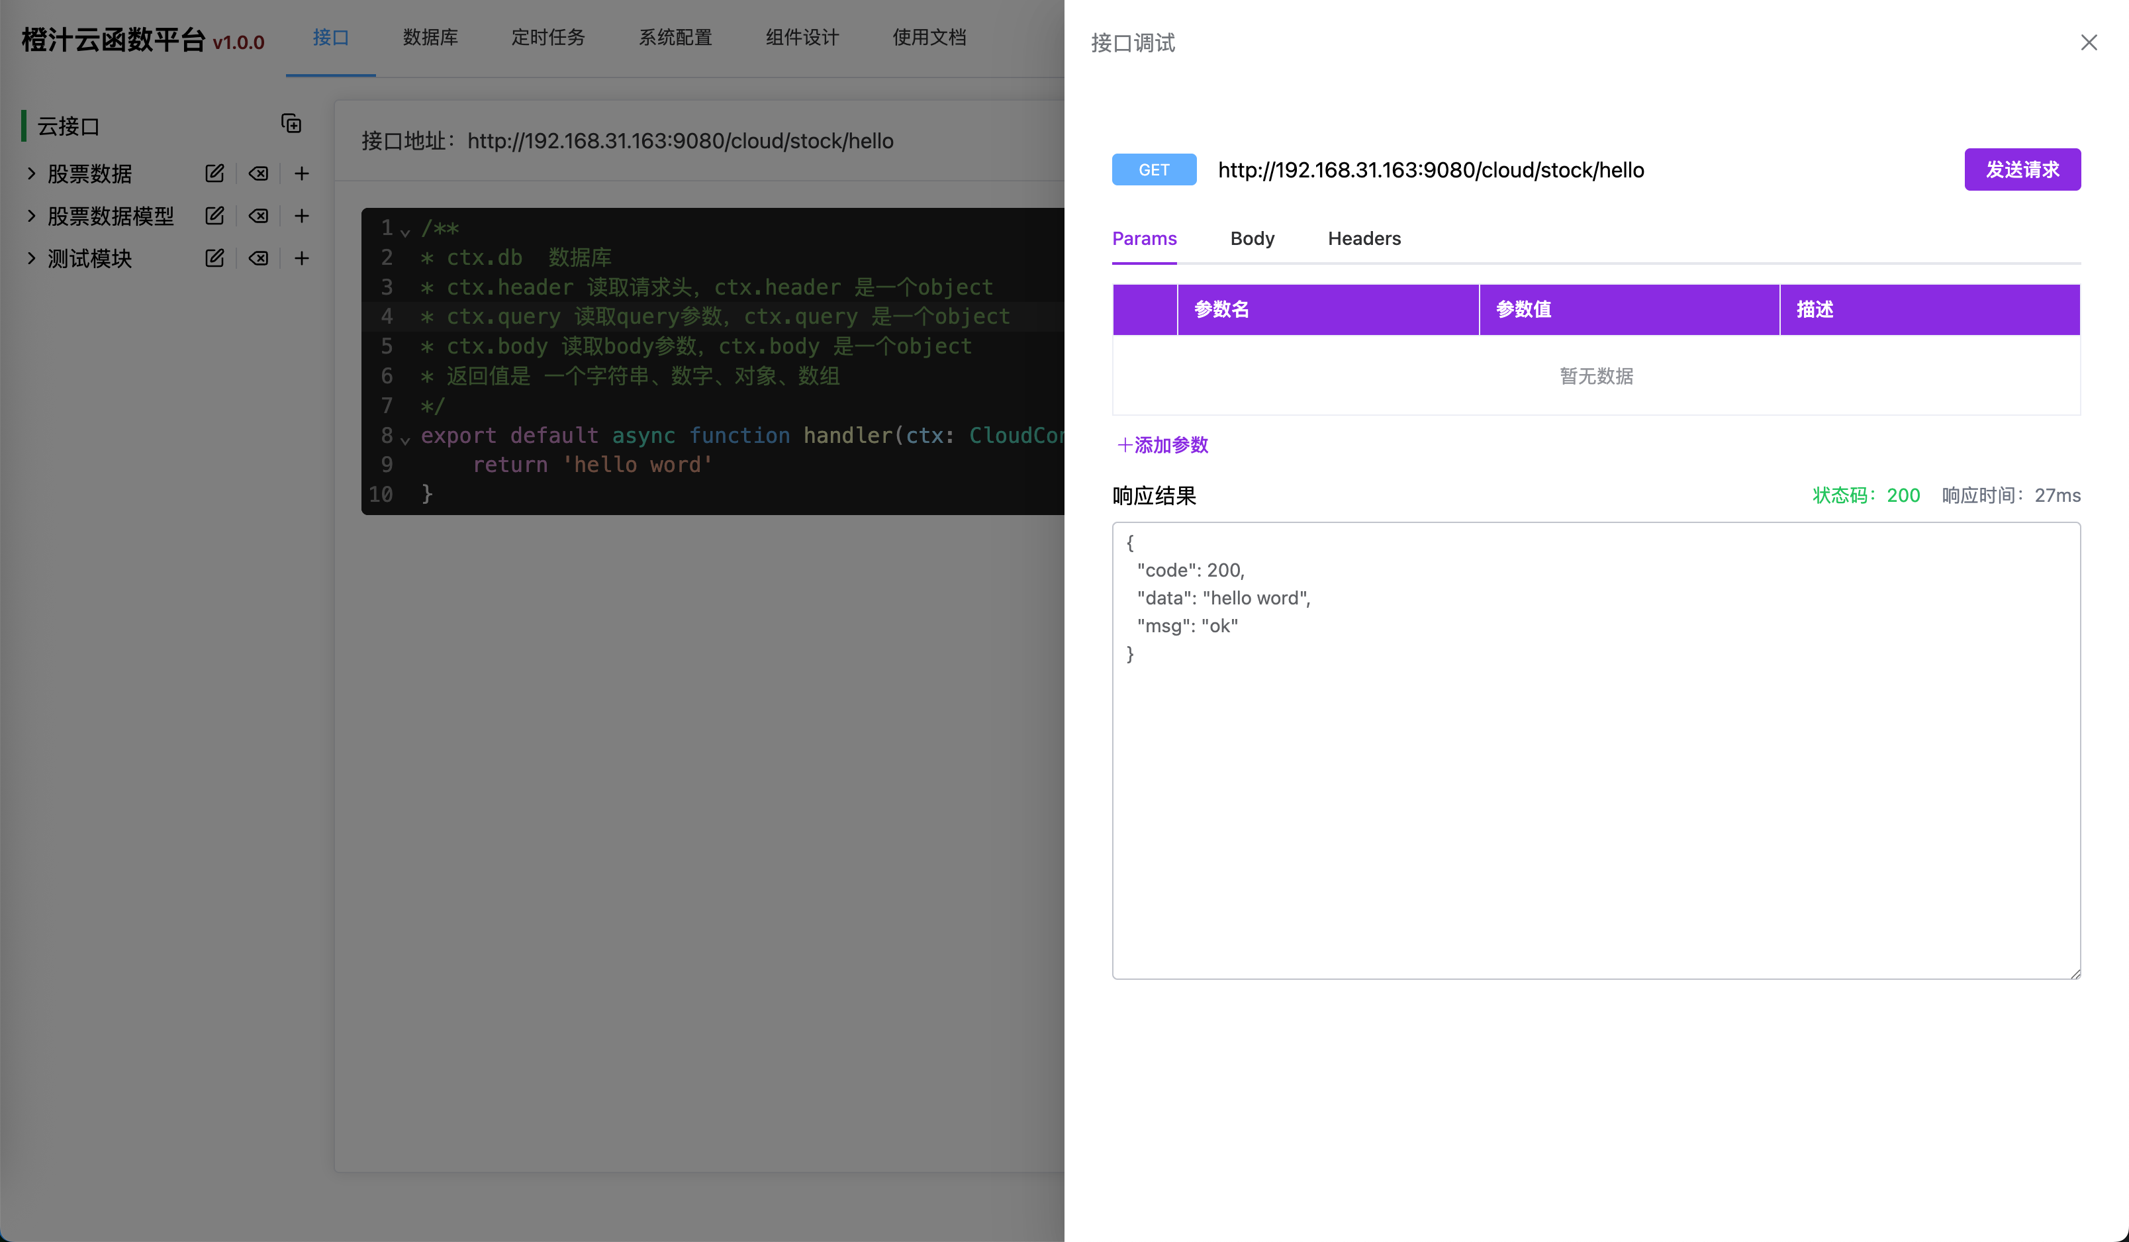Click inside the response result text area
Viewport: 2129px width, 1242px height.
1596,750
